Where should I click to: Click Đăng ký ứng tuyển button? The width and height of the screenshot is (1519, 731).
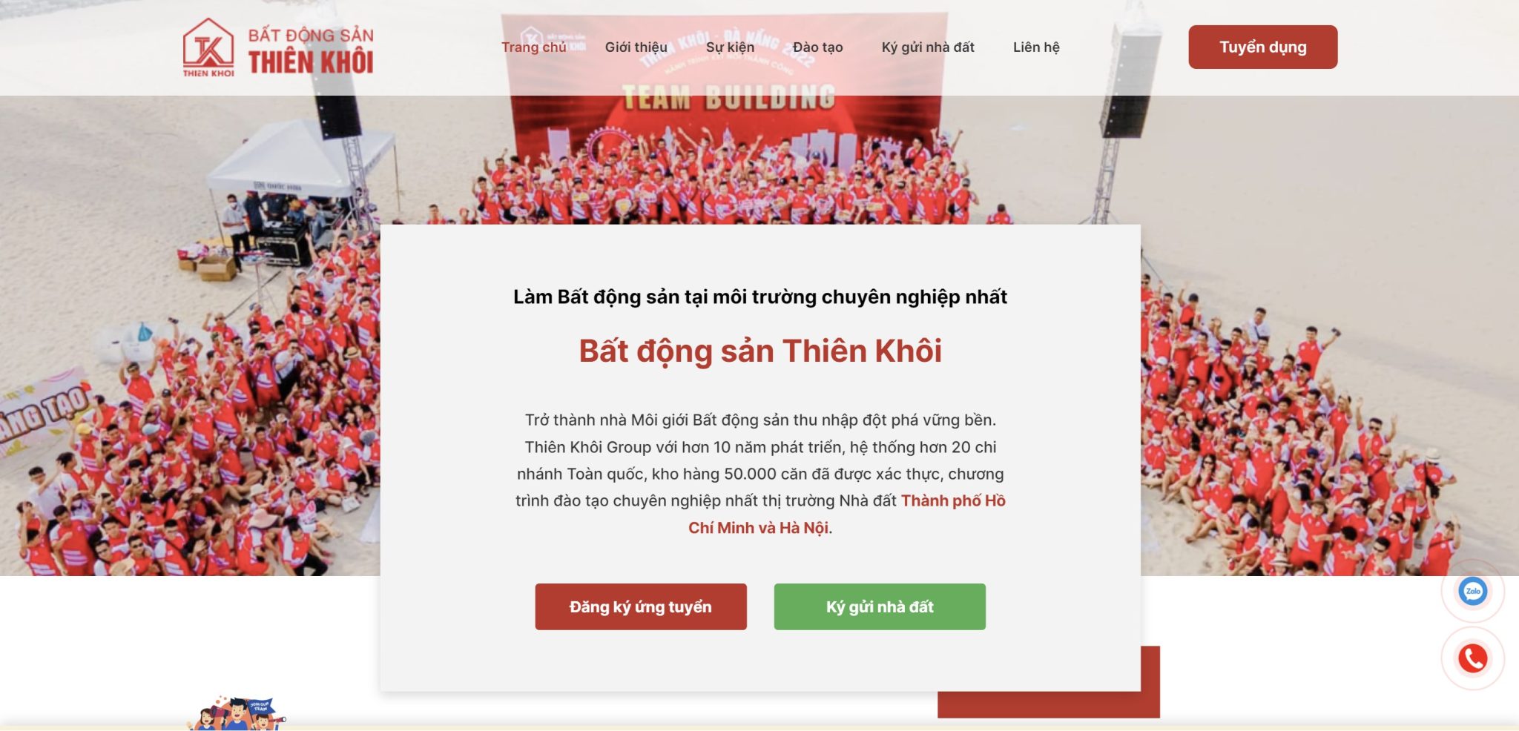click(641, 606)
